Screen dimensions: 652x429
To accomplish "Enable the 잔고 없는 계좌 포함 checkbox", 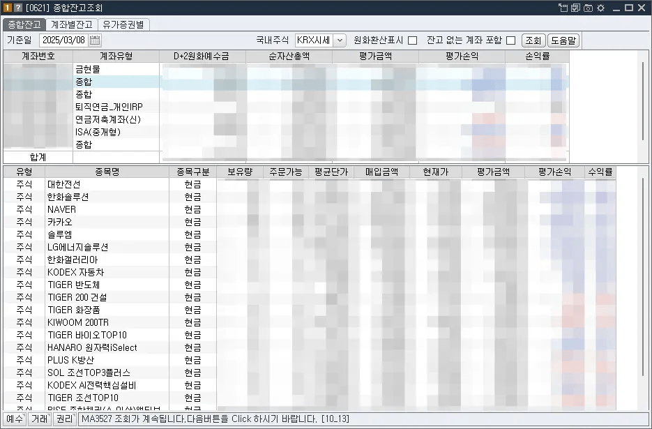I will pos(511,40).
